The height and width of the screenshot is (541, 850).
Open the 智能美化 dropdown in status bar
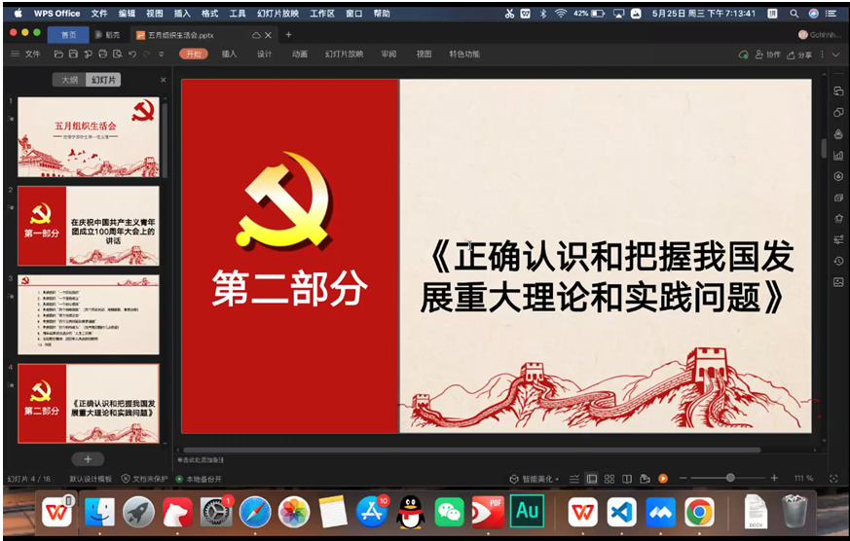(534, 479)
